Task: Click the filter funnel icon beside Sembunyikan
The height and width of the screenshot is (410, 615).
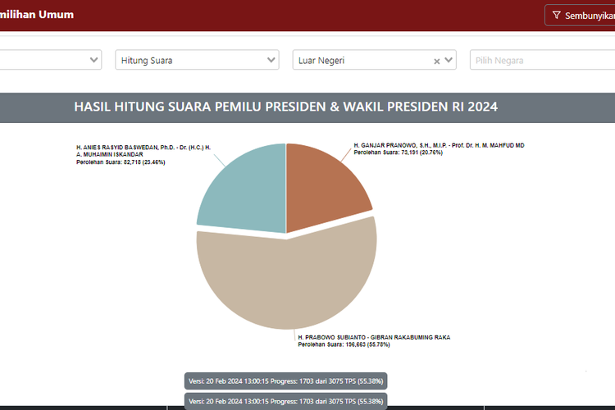Action: click(557, 15)
